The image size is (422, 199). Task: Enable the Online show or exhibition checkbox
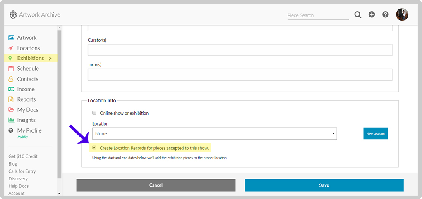pyautogui.click(x=94, y=113)
